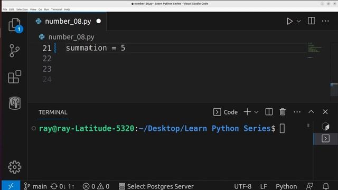The image size is (338, 190).
Task: Open the feedback/accounts status icon
Action: click(310, 186)
